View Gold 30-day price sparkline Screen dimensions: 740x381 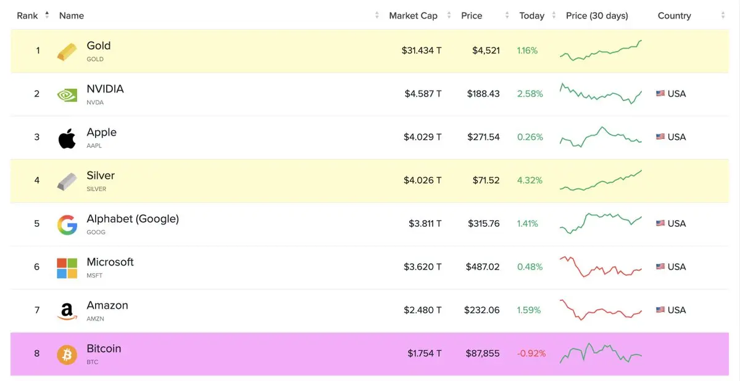(601, 51)
